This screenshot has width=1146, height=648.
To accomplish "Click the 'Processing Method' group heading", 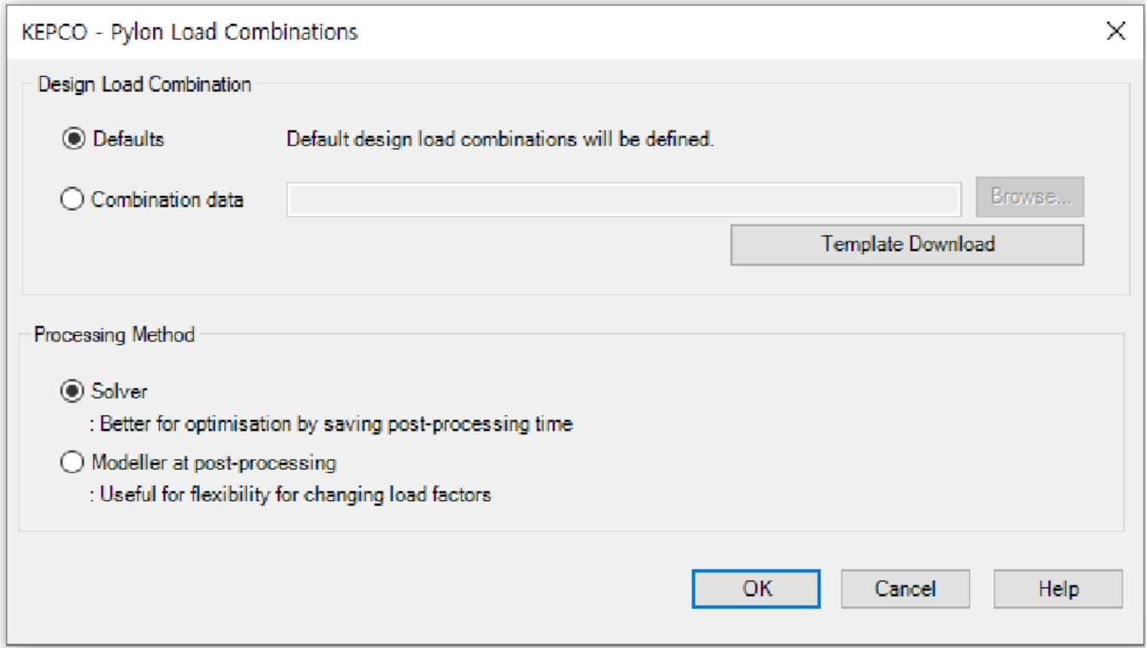I will click(115, 334).
